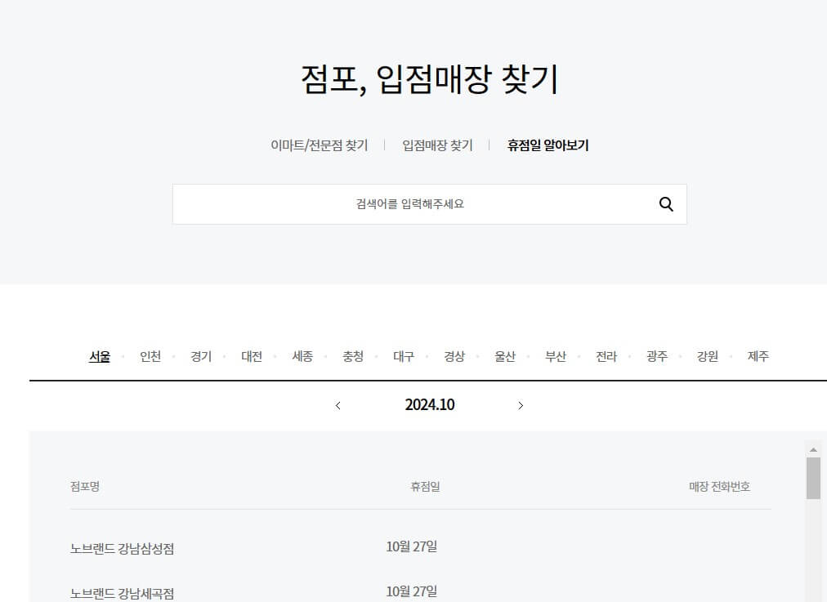This screenshot has height=602, width=827.
Task: Open the 이마트/전문점 찾기 menu
Action: pyautogui.click(x=319, y=145)
